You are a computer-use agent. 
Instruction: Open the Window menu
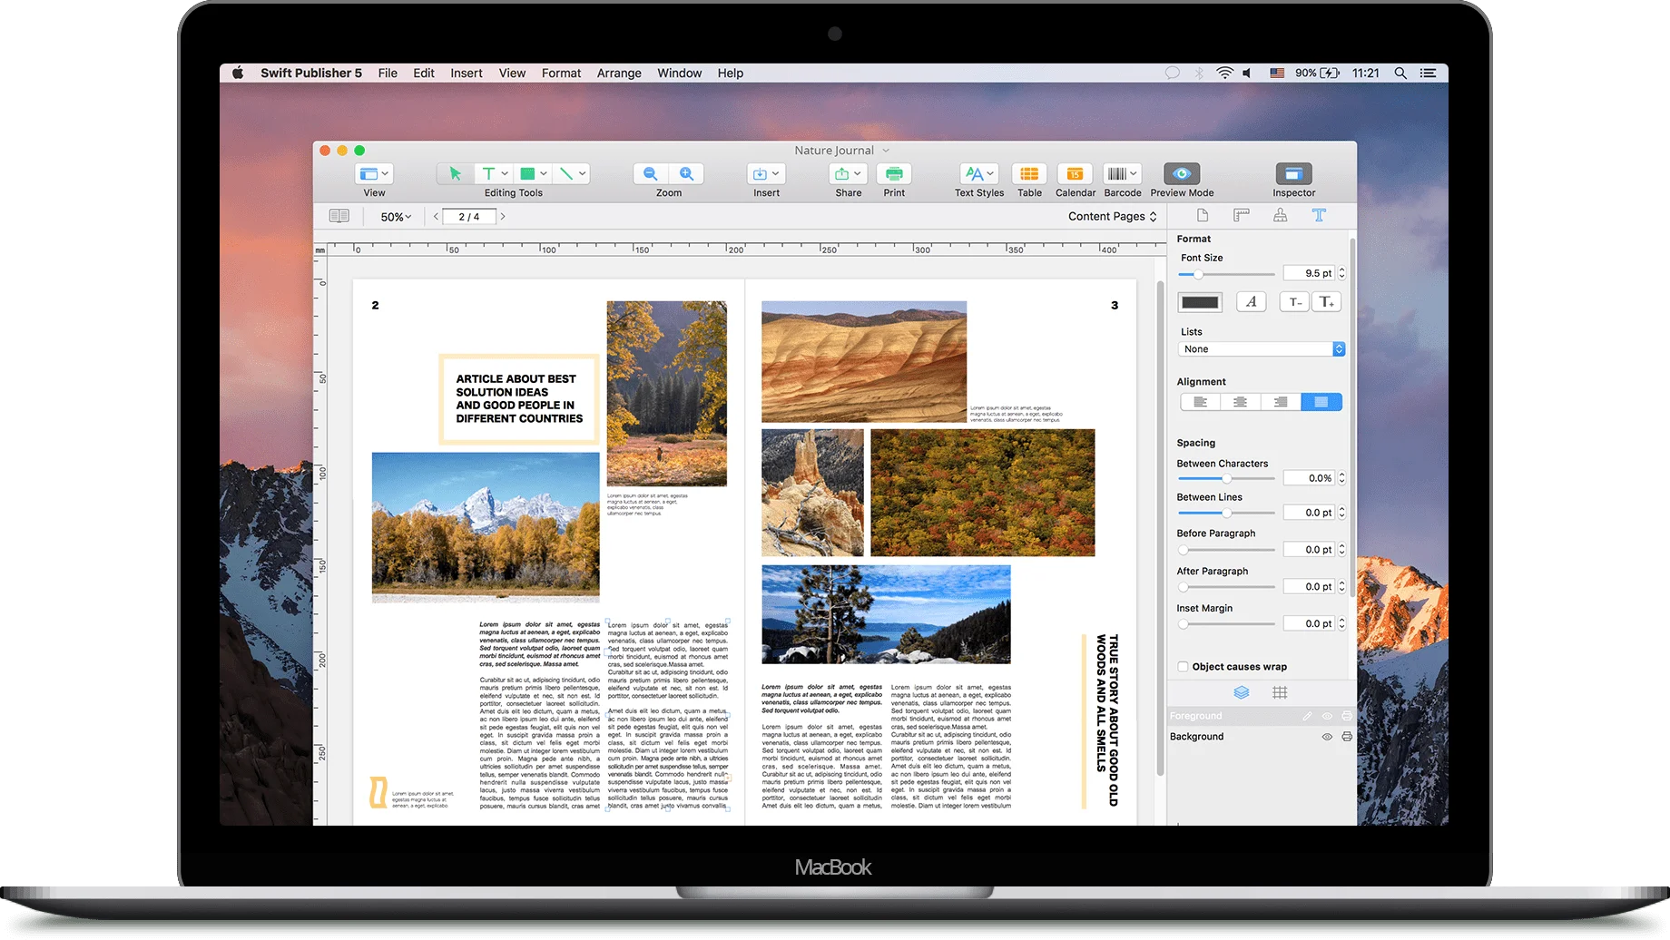pos(679,73)
